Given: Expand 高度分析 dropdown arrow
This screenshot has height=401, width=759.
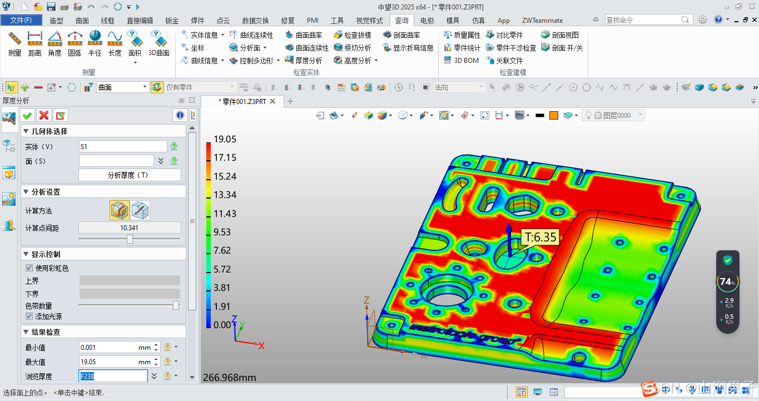Looking at the screenshot, I should pyautogui.click(x=376, y=61).
